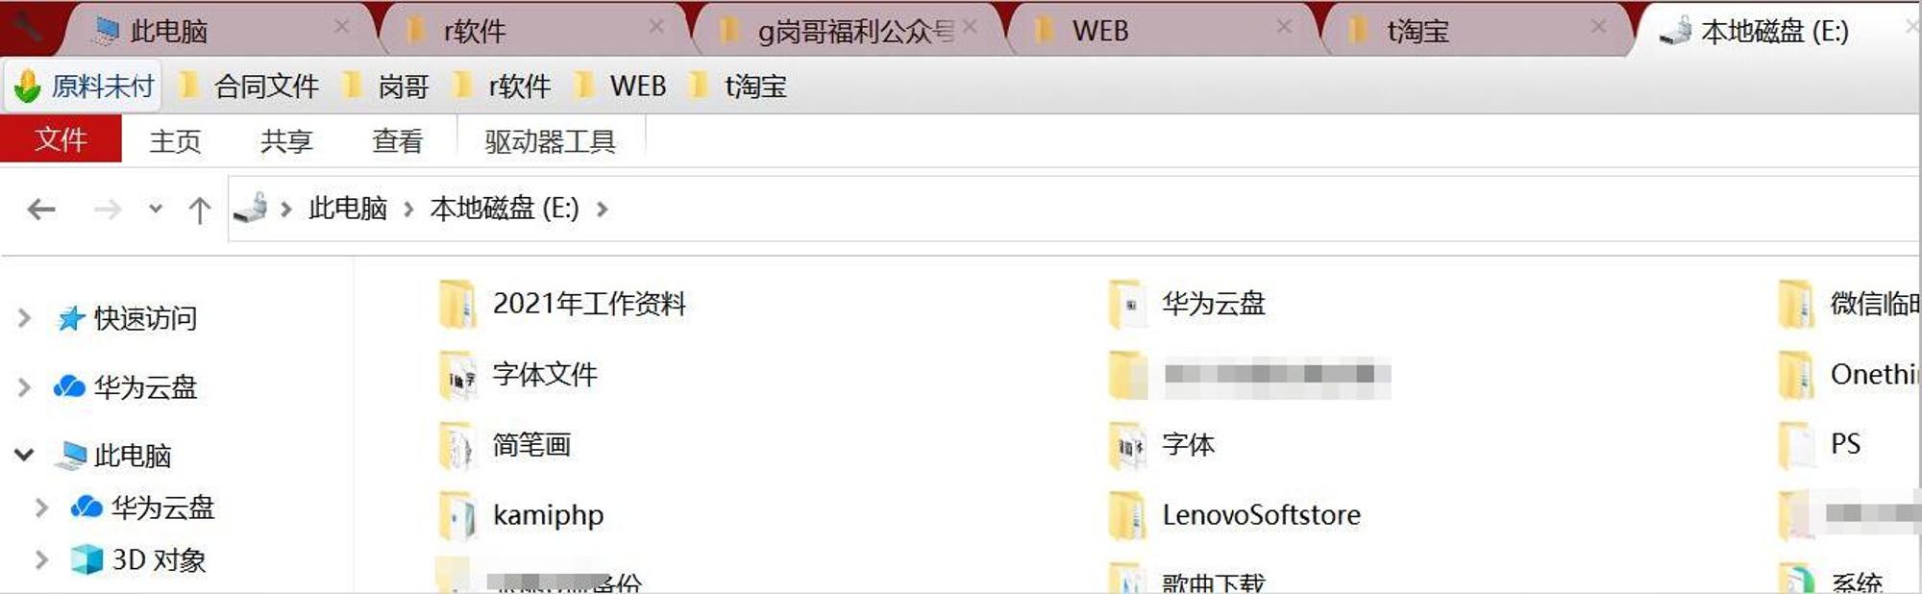Open the 字体文件 folder icon
The height and width of the screenshot is (594, 1922).
457,375
